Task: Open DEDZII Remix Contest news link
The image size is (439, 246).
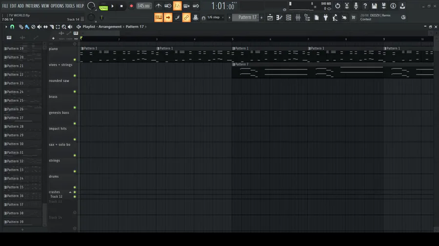Action: (376, 18)
